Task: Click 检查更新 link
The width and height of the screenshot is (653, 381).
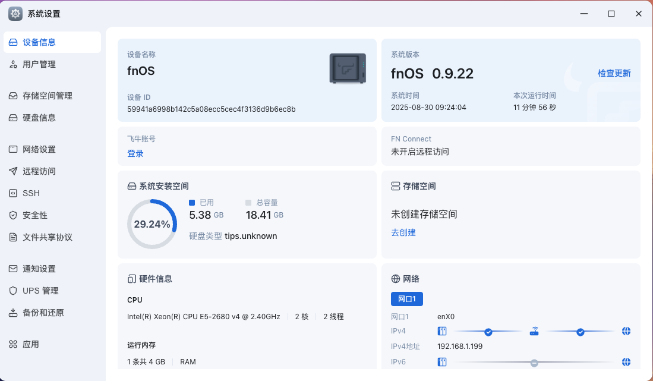Action: coord(614,73)
